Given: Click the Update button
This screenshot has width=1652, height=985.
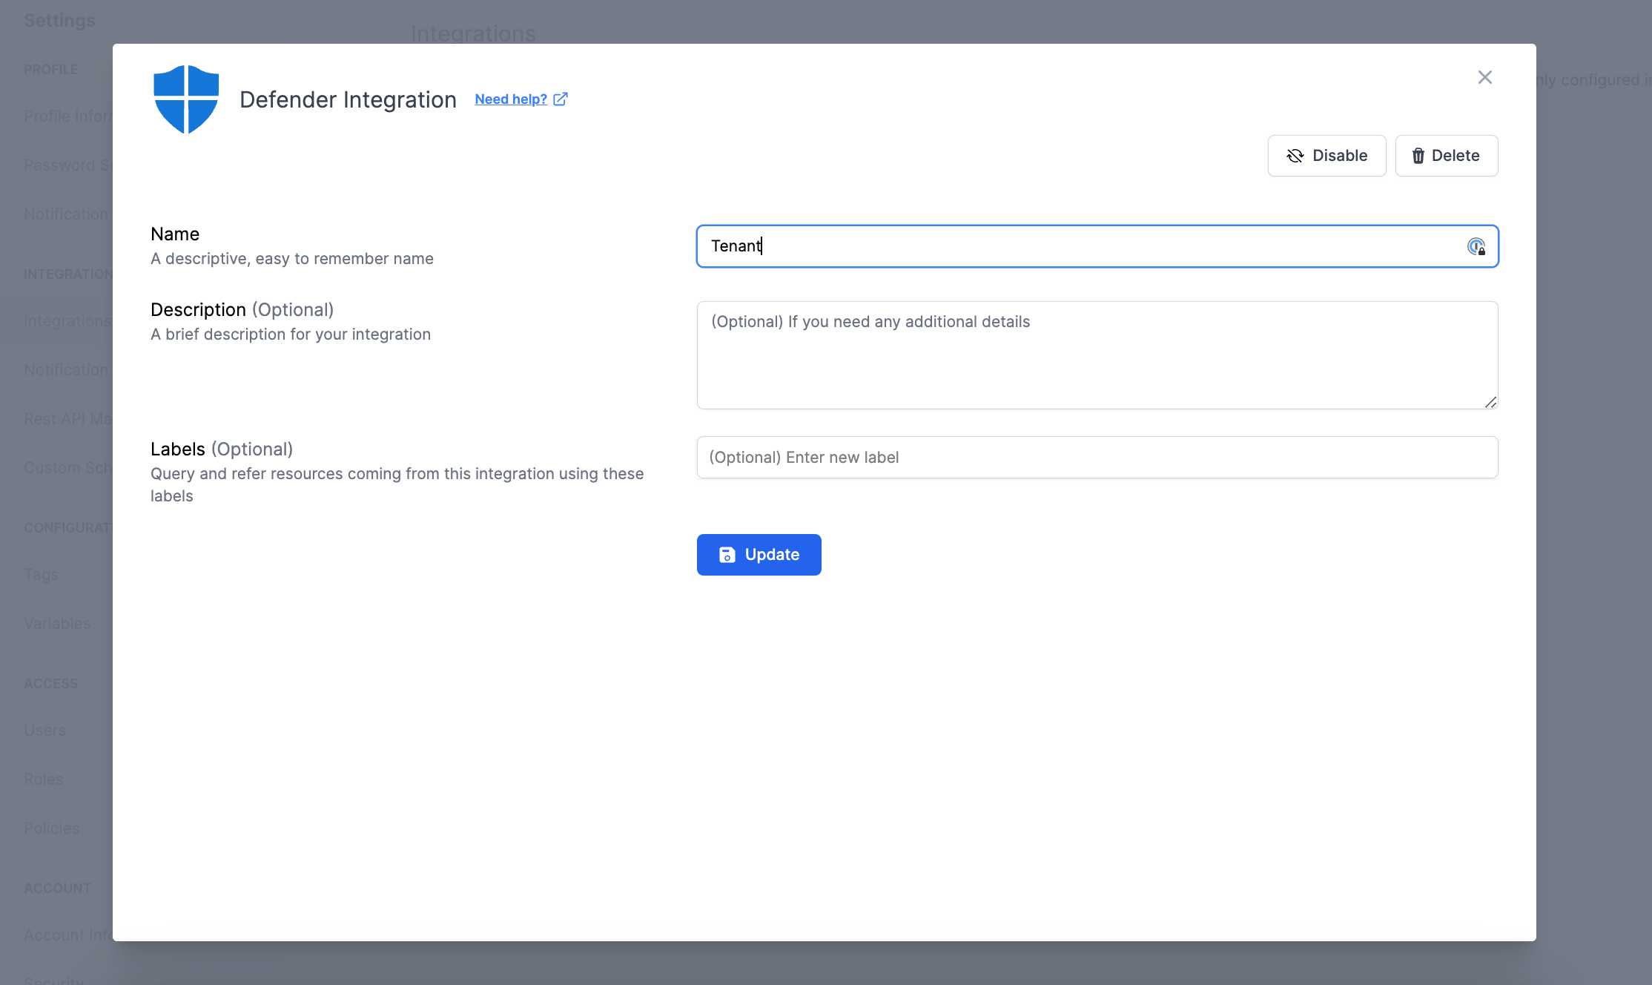Looking at the screenshot, I should coord(759,555).
